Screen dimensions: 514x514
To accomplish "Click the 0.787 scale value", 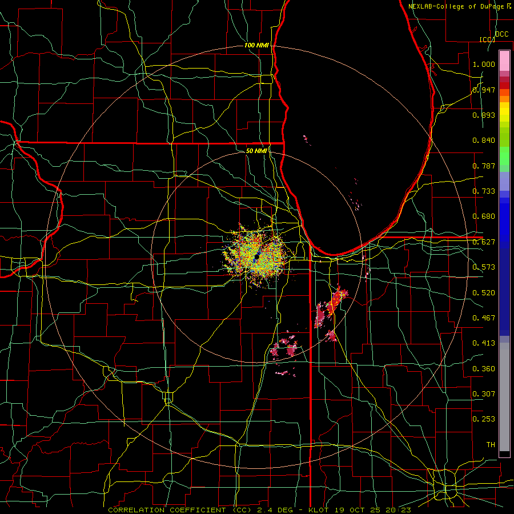I will pos(484,166).
